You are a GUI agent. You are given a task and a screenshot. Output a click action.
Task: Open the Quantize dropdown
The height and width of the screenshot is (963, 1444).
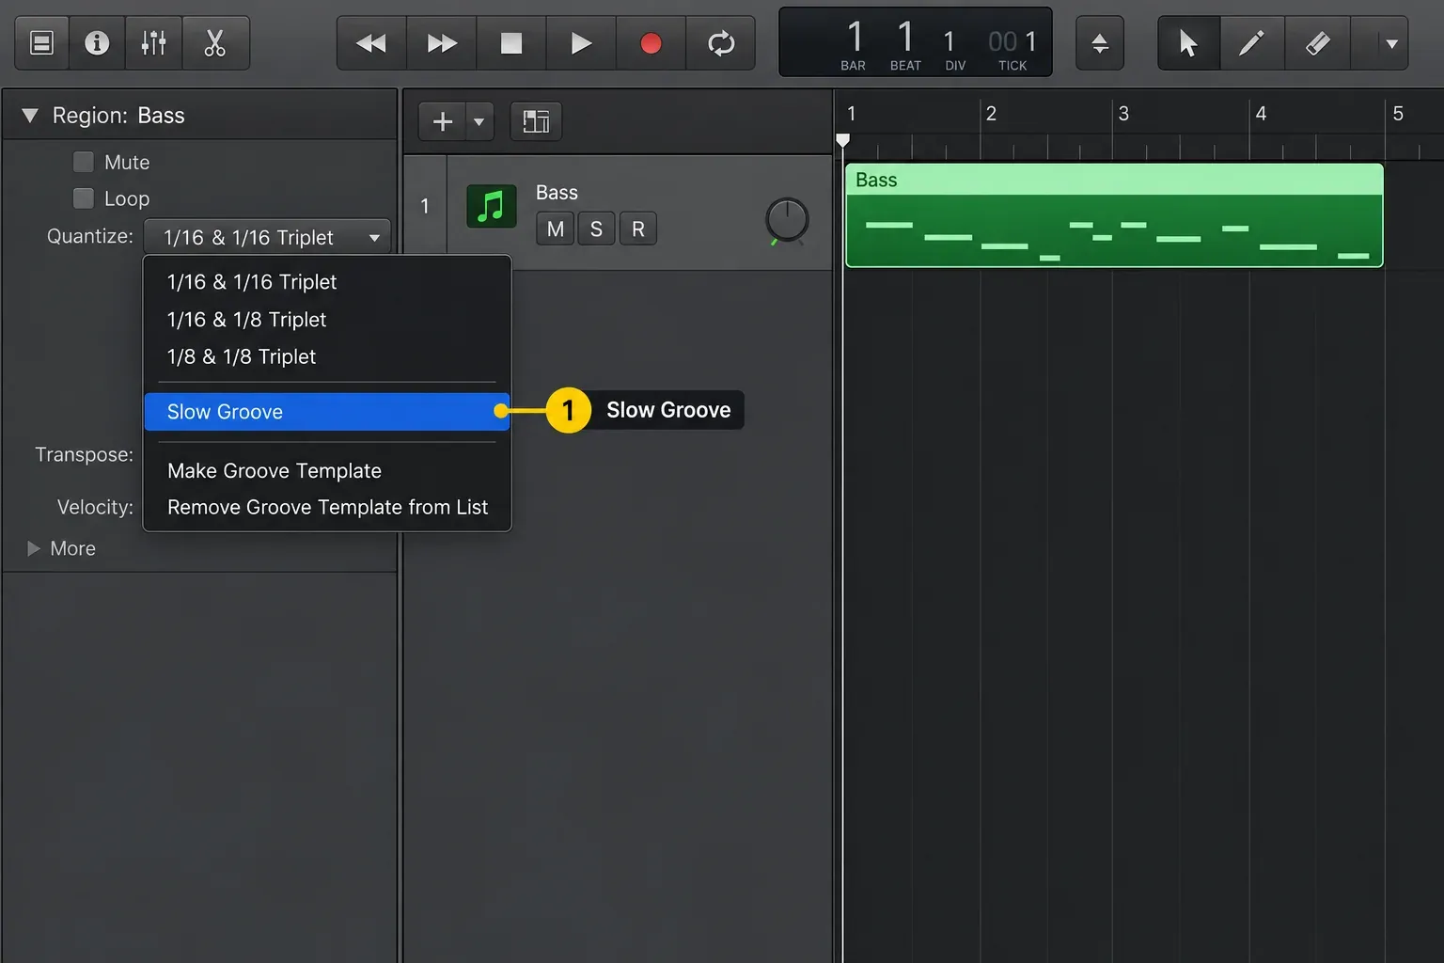[x=267, y=237]
